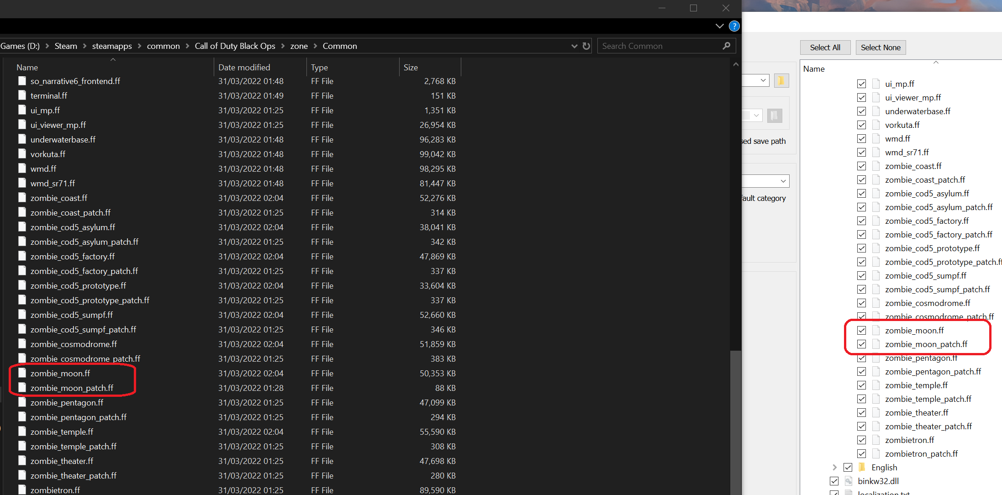Click the Select All button
Viewport: 1002px width, 495px height.
tap(825, 47)
